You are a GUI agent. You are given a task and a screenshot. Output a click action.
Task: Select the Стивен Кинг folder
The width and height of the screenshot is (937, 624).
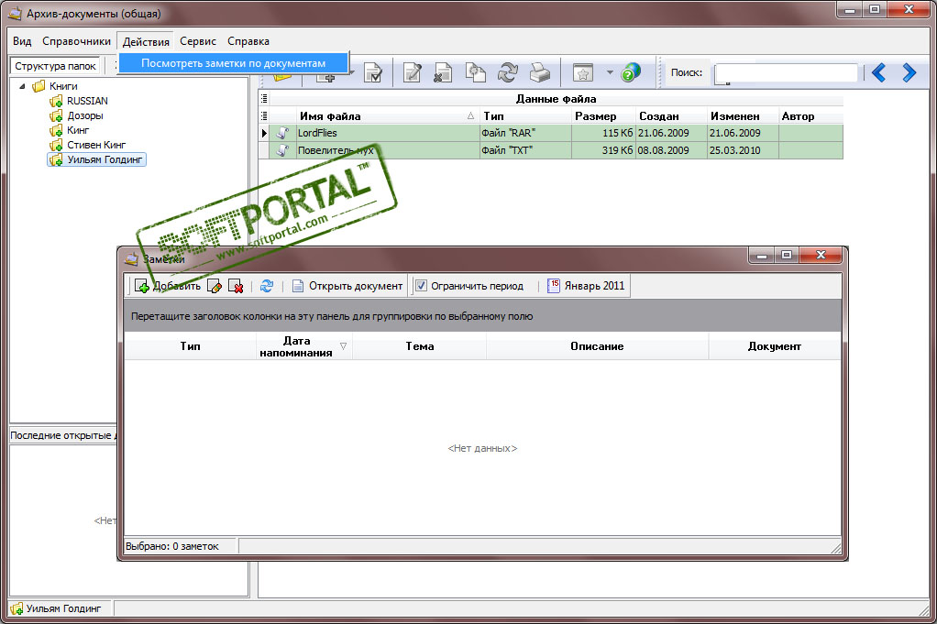[x=96, y=145]
